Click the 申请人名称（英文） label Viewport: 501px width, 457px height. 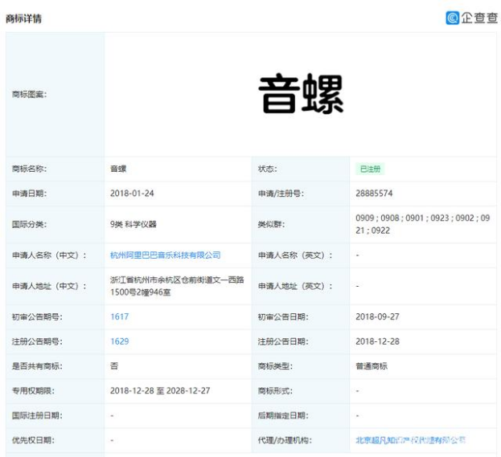(x=295, y=255)
